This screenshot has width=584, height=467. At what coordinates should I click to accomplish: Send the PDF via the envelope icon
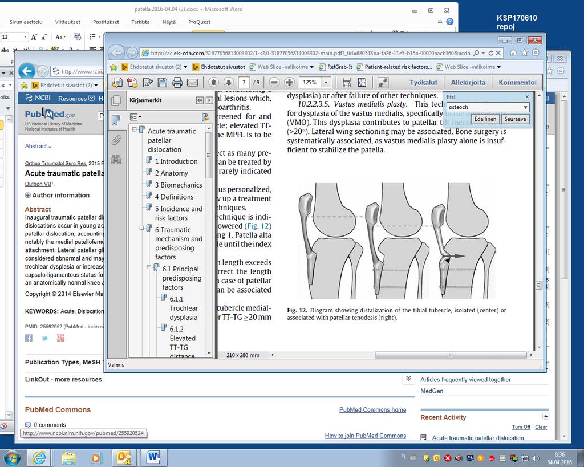tap(192, 82)
